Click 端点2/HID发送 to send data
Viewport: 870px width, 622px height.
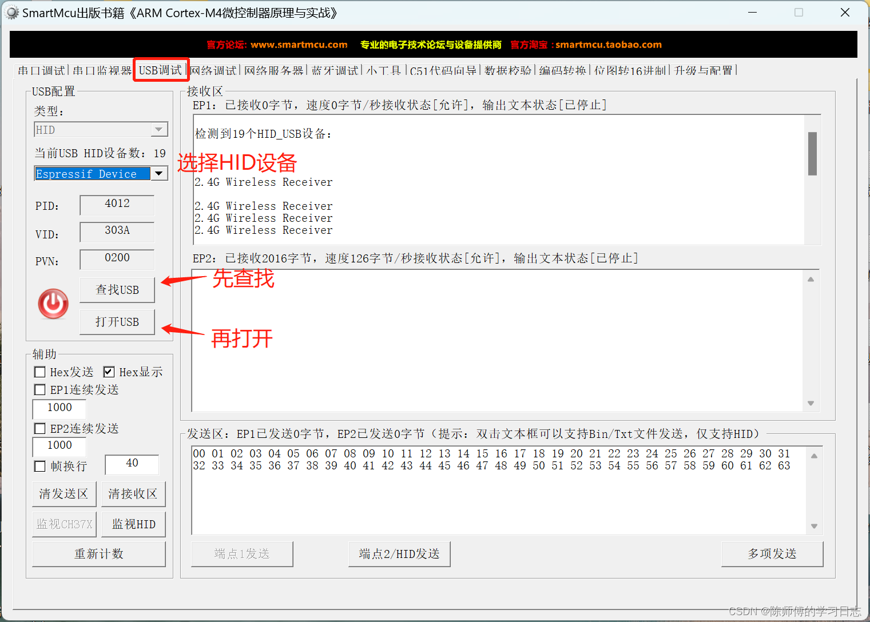pyautogui.click(x=399, y=553)
